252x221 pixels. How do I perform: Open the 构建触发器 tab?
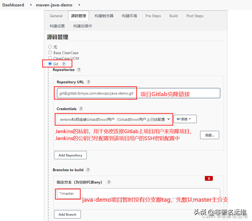coord(104,16)
